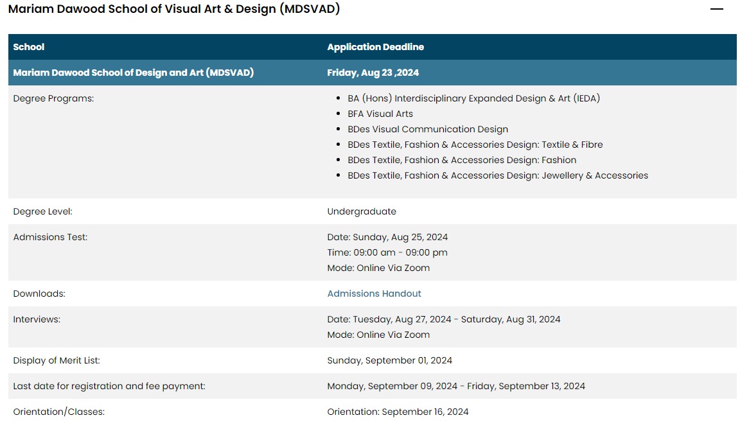This screenshot has width=749, height=438.
Task: Select BDes Visual Communication Design entry
Action: (428, 129)
